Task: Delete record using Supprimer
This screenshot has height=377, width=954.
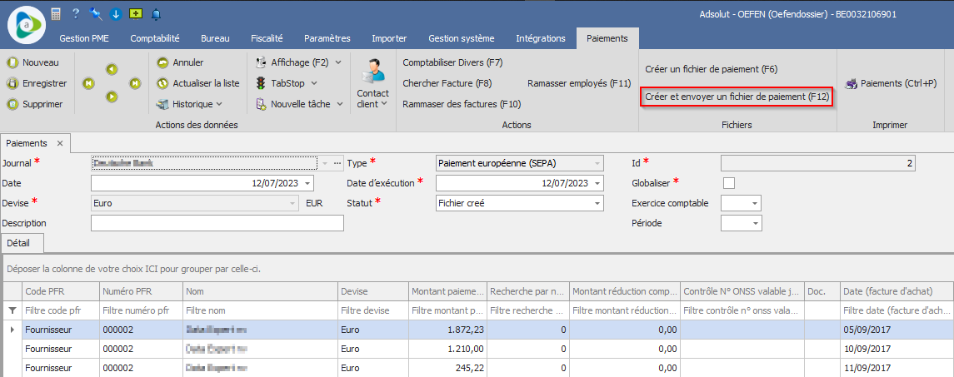Action: 35,104
